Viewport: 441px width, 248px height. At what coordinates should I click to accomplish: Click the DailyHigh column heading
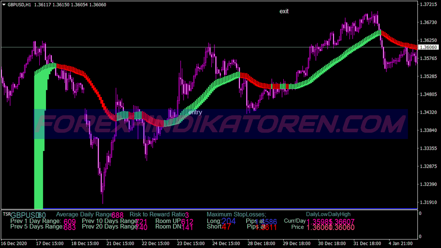tap(339, 214)
